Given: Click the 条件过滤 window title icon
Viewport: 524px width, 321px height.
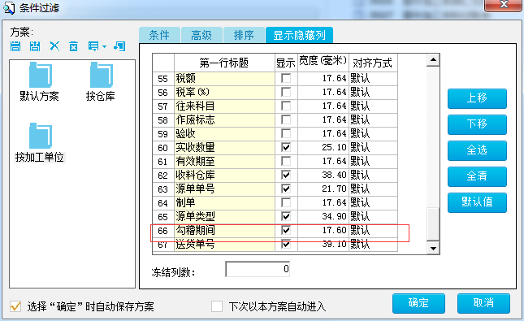Looking at the screenshot, I should (x=9, y=8).
